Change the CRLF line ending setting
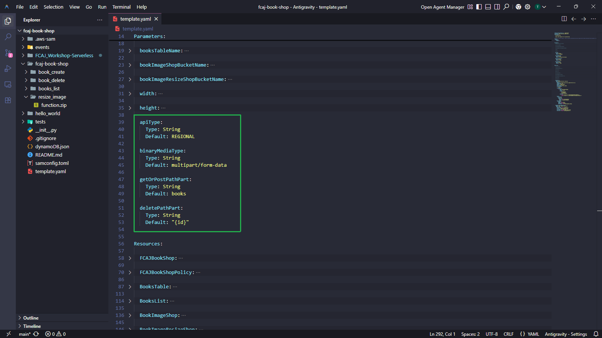 pyautogui.click(x=508, y=334)
